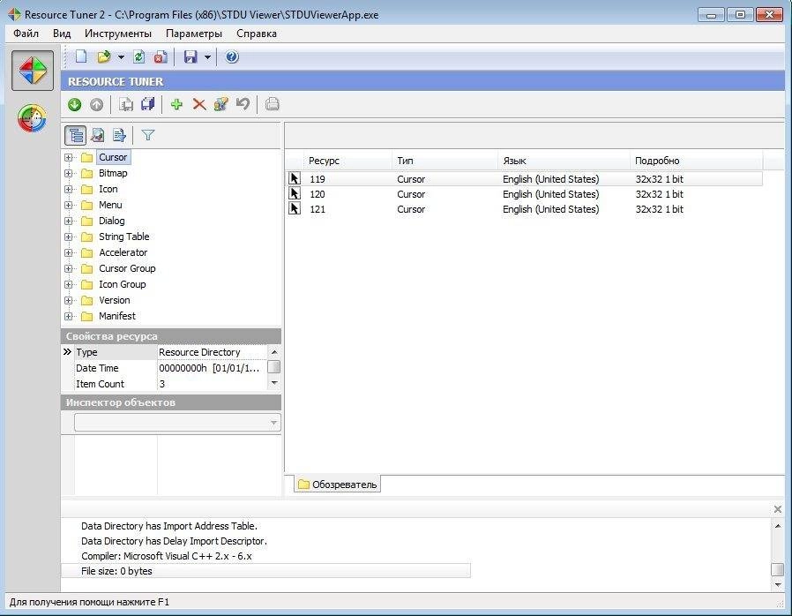The height and width of the screenshot is (616, 792).
Task: Click the properties panel scroll up arrow
Action: click(x=274, y=351)
